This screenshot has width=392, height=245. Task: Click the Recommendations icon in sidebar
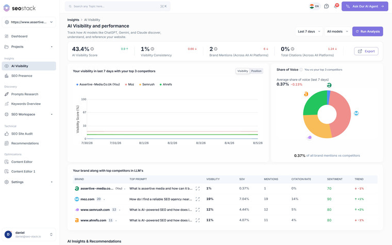tap(7, 143)
